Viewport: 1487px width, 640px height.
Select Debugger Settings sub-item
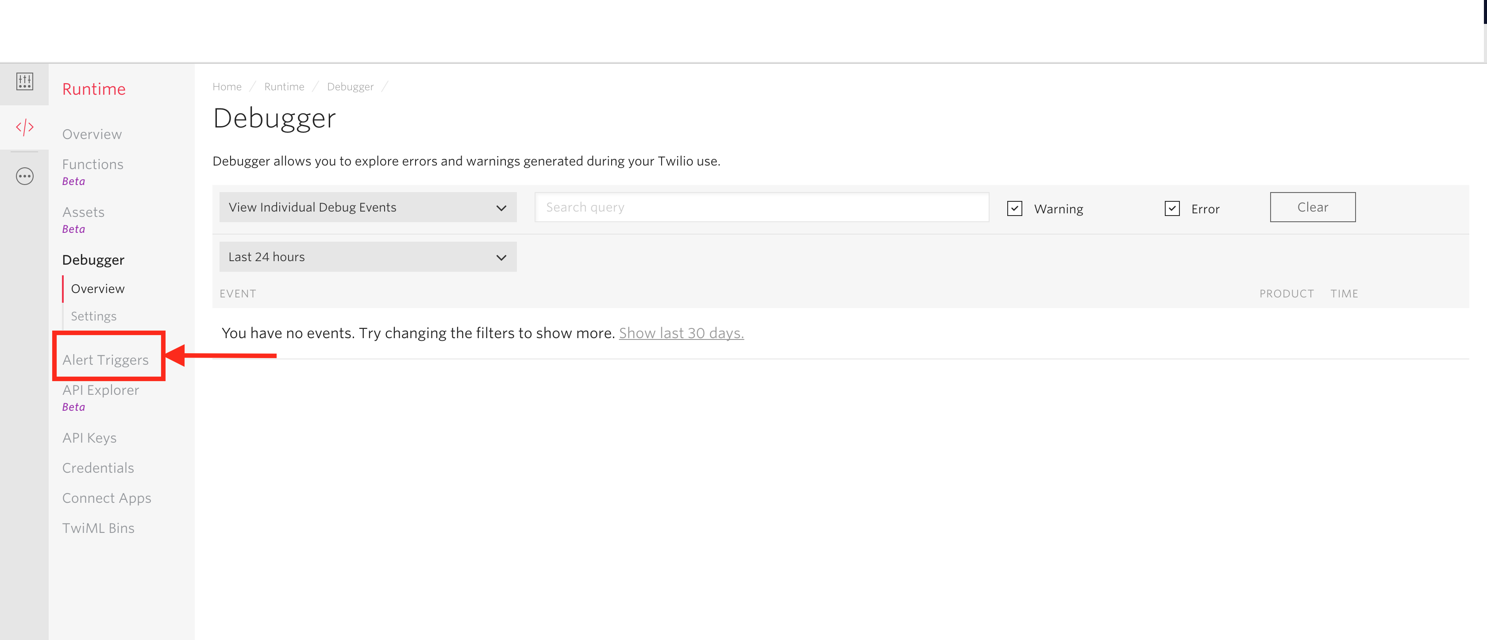point(93,316)
